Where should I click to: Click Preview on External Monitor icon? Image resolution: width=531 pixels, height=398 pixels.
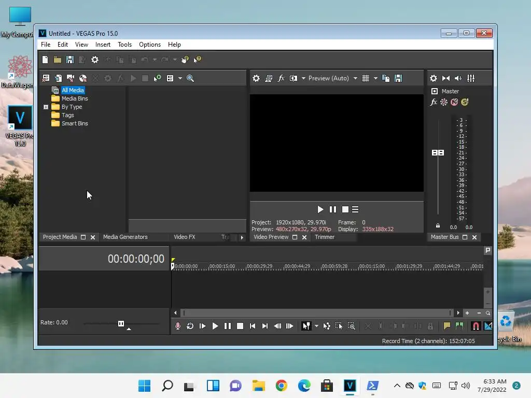click(269, 79)
